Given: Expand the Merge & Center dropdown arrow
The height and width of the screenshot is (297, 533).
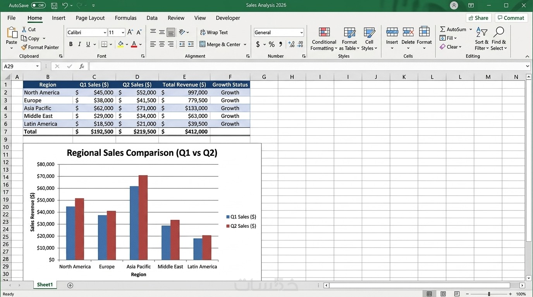Looking at the screenshot, I should coord(245,44).
